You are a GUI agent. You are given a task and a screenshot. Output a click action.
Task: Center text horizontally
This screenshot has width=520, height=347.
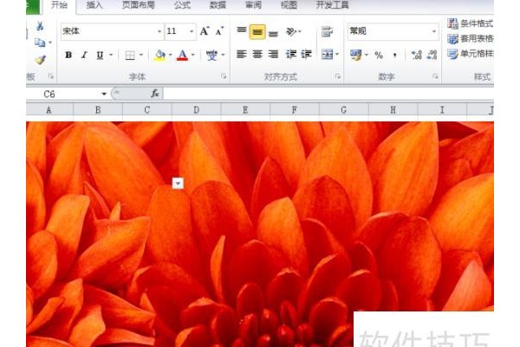click(x=257, y=54)
